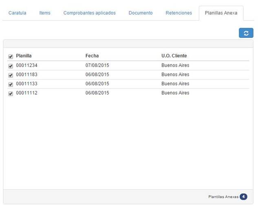Sort by the Planilla column header
Viewport: 258px width, 208px height.
(x=24, y=56)
